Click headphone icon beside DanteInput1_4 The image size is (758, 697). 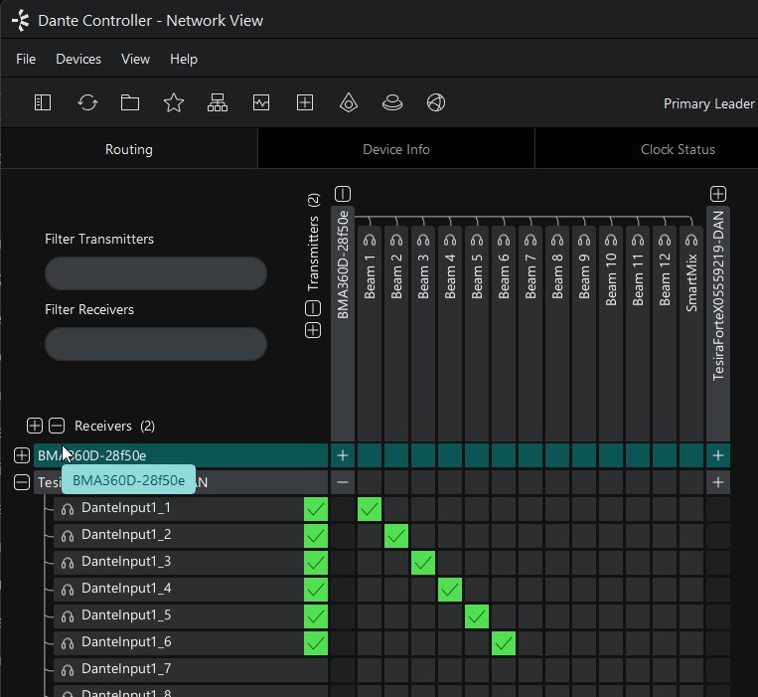click(x=68, y=590)
